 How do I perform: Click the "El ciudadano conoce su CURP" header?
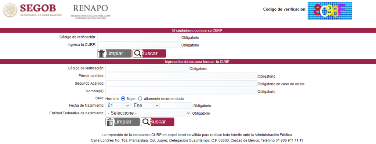pyautogui.click(x=197, y=30)
